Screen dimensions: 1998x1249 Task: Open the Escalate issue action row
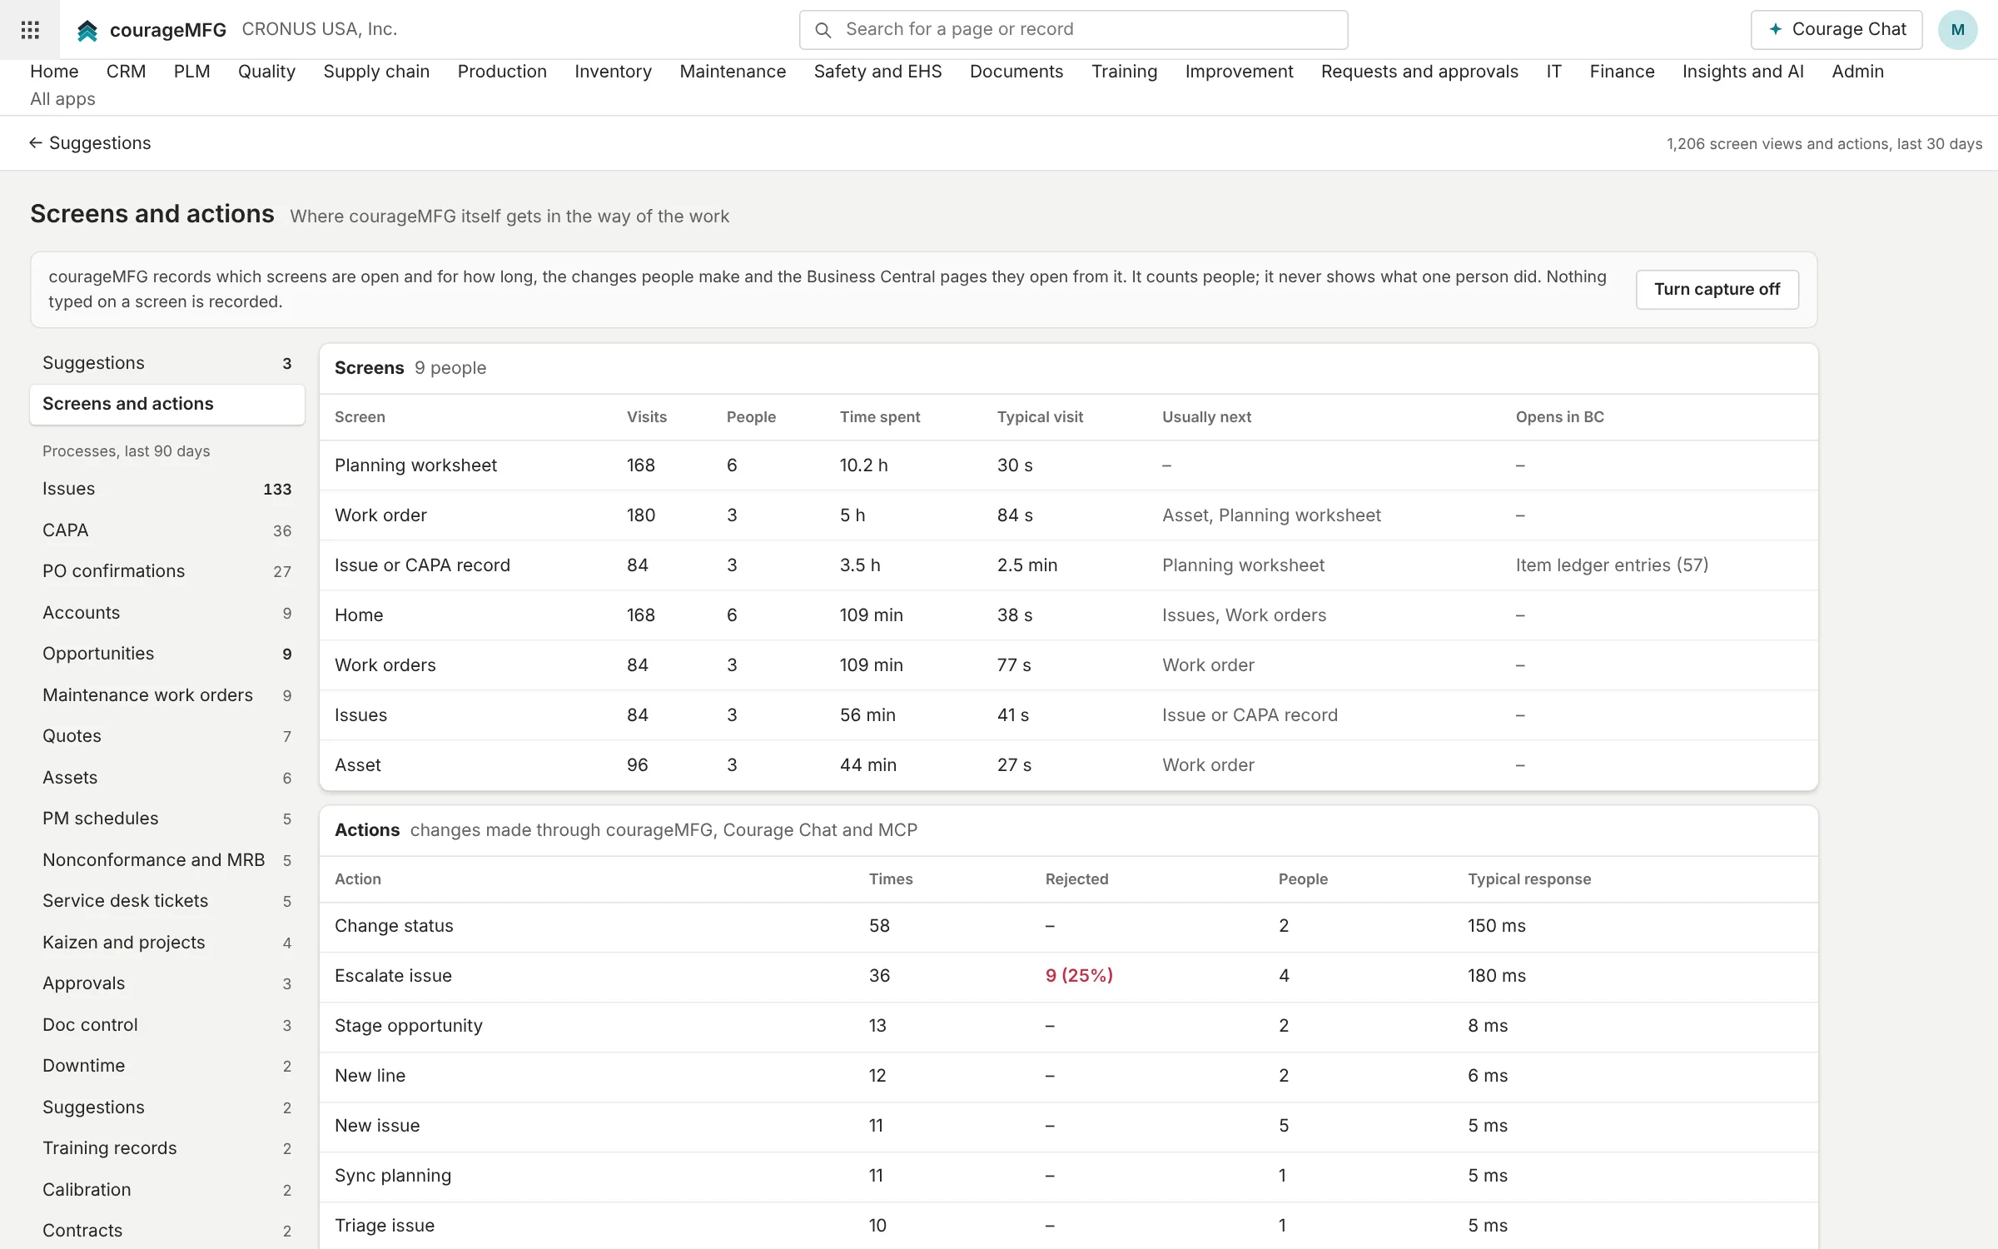tap(1068, 976)
